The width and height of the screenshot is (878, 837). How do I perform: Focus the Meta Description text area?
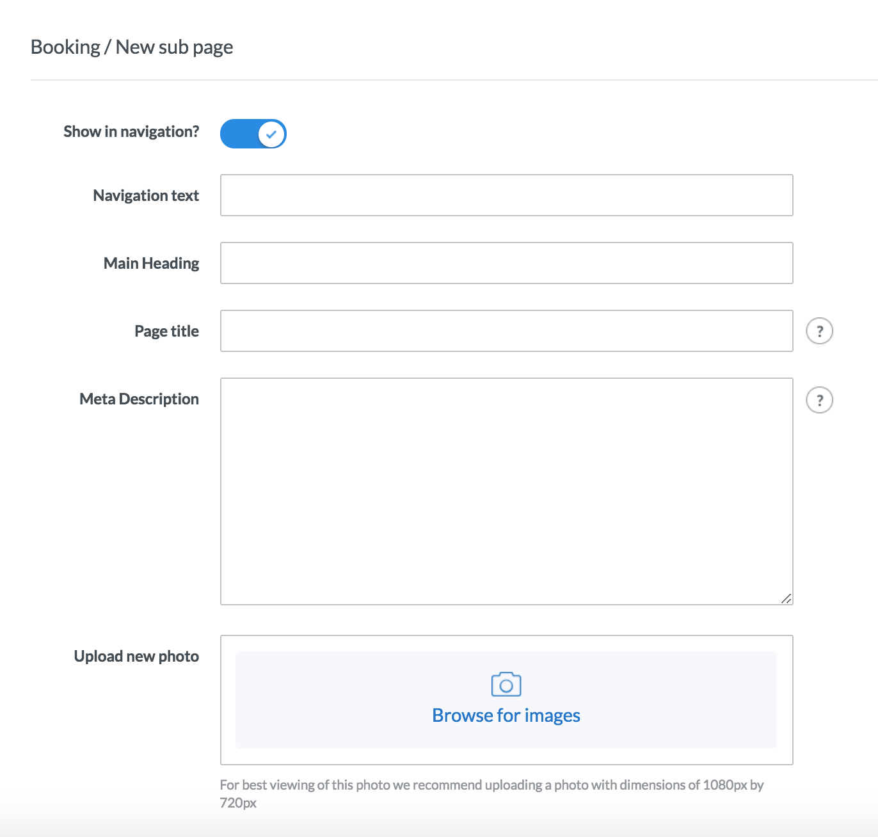coord(506,491)
